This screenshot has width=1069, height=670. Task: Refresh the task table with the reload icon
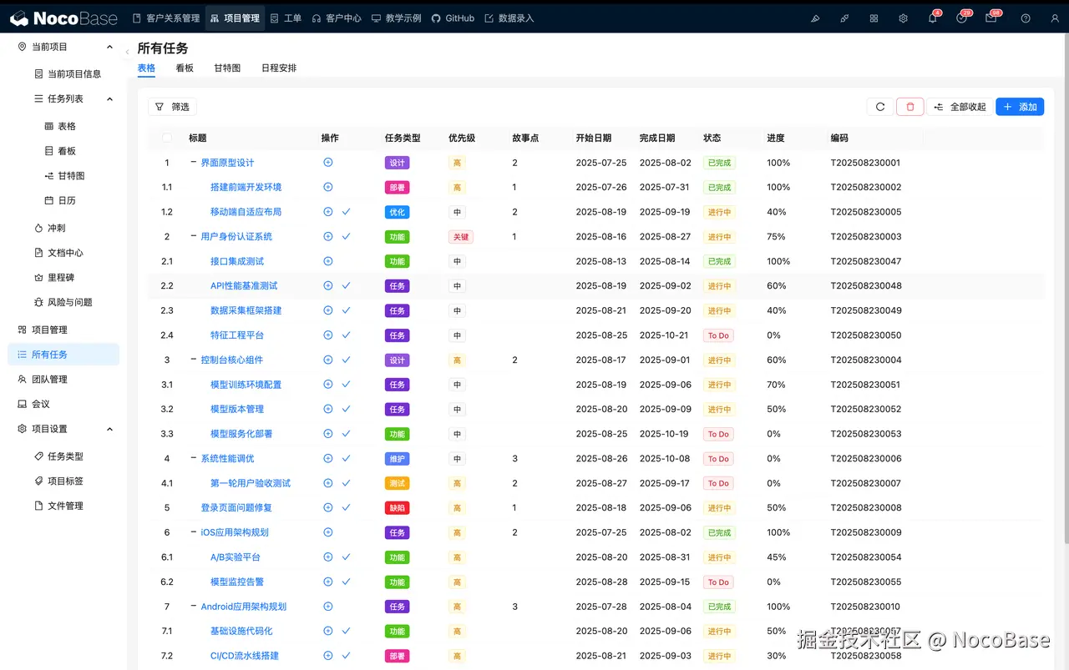tap(879, 107)
